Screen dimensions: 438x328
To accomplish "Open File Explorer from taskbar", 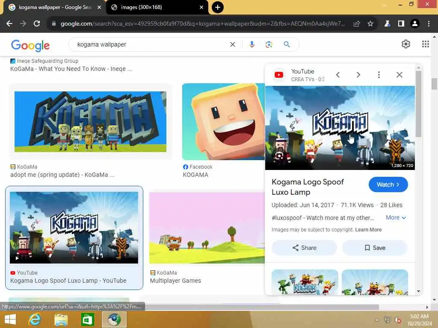I will (x=61, y=319).
